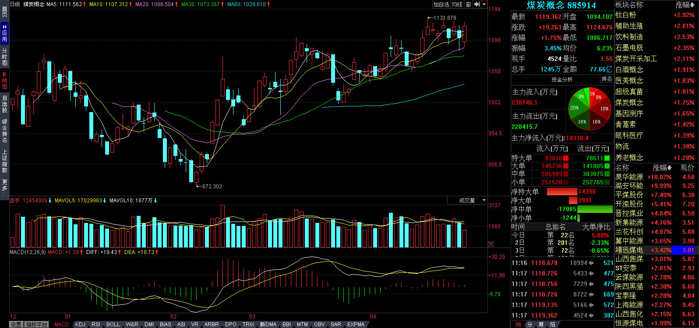Select the 辅助生殖 sector row
Viewport: 699px width, 328px height.
(656, 26)
